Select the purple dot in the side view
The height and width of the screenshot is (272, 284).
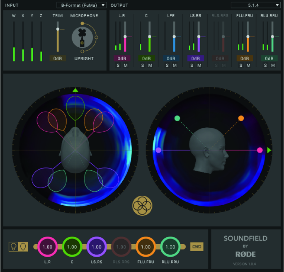158,150
